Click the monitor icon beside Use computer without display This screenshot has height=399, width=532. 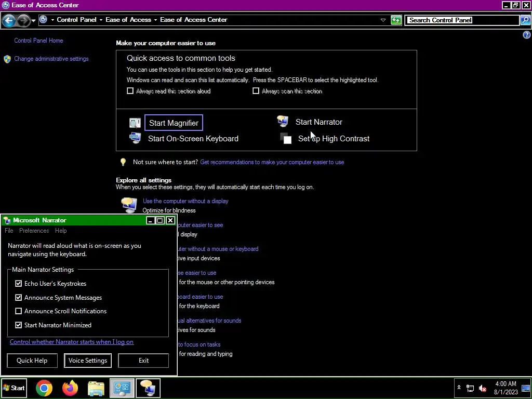point(129,205)
